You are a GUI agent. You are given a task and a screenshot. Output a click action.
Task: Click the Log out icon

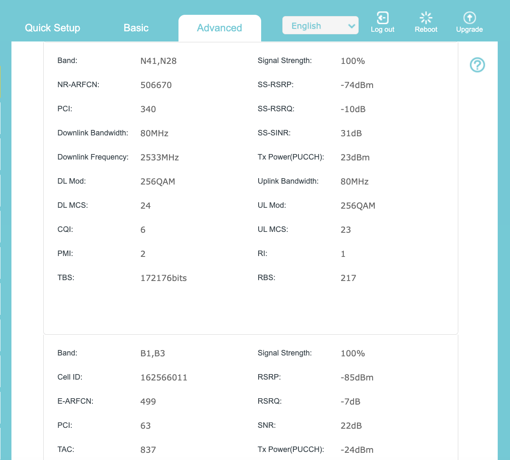coord(382,19)
